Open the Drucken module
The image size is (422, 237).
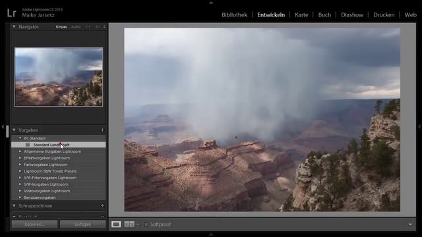384,14
